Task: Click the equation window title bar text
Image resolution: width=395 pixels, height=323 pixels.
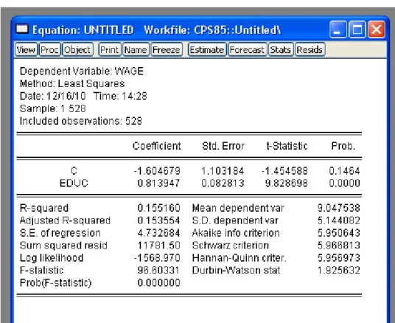Action: [x=156, y=30]
